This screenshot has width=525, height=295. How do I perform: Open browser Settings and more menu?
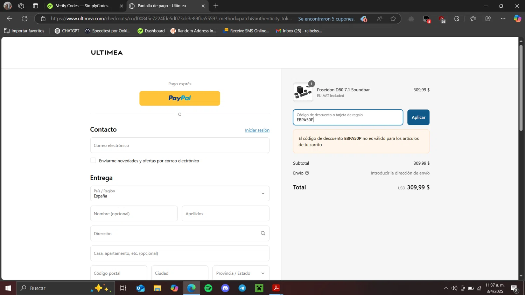click(x=503, y=19)
